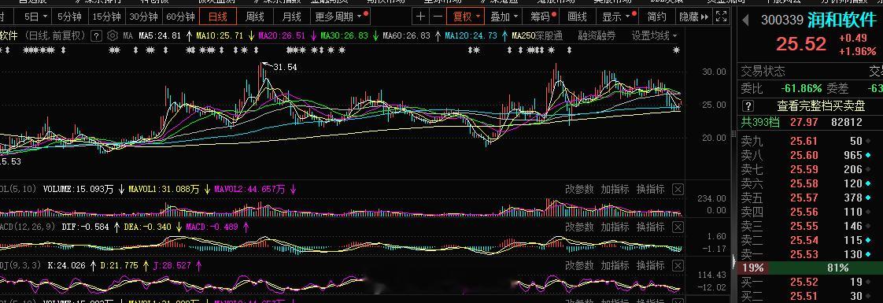Switch chart to 日线 daily period
The image size is (883, 303).
(218, 17)
